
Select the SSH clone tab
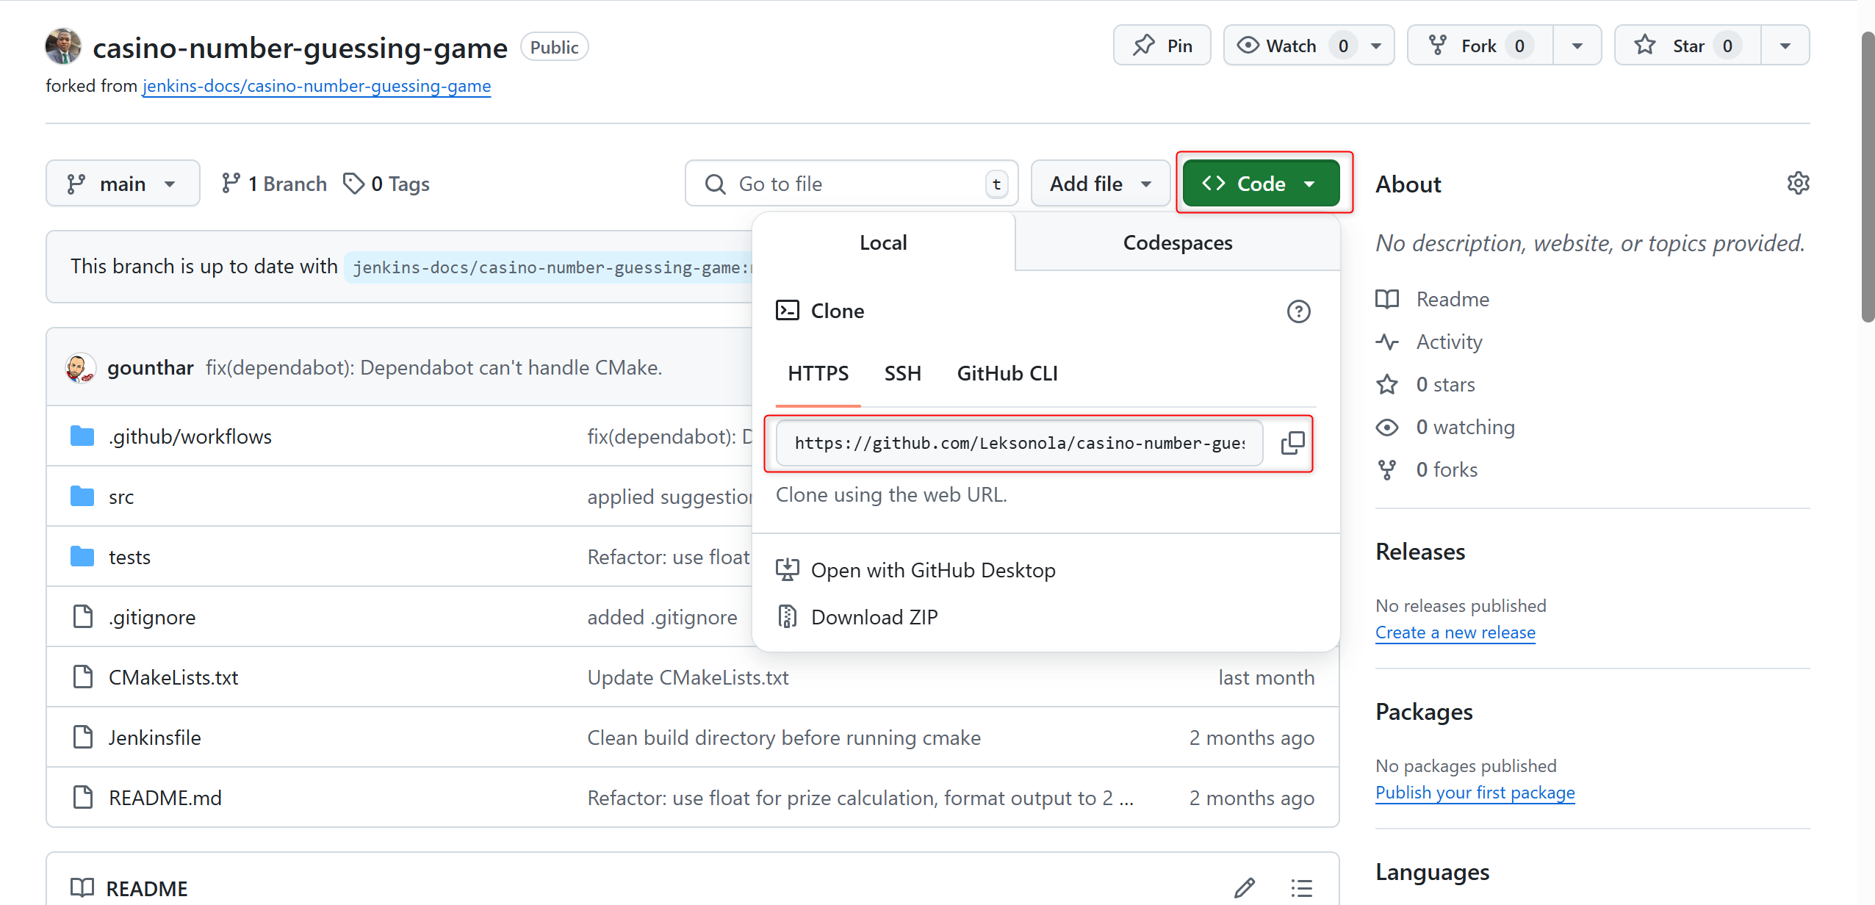[902, 374]
